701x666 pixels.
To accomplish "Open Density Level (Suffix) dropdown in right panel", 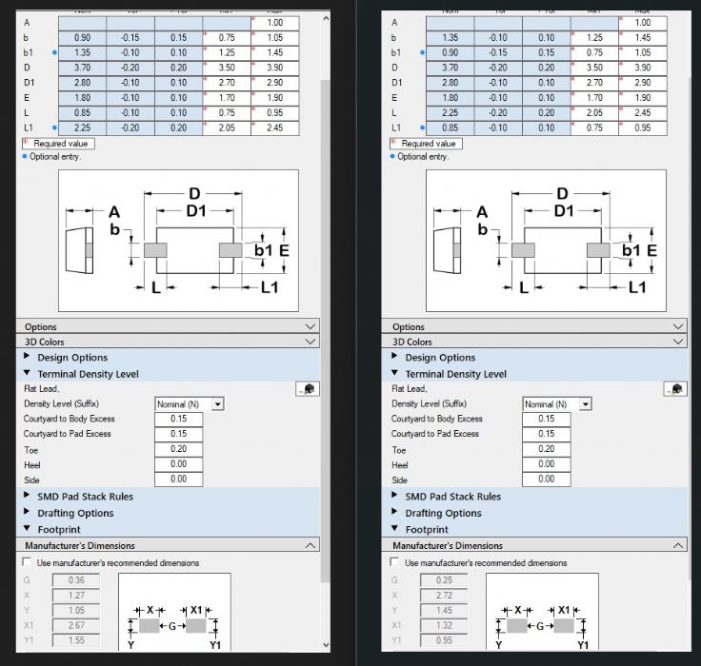I will pos(586,404).
